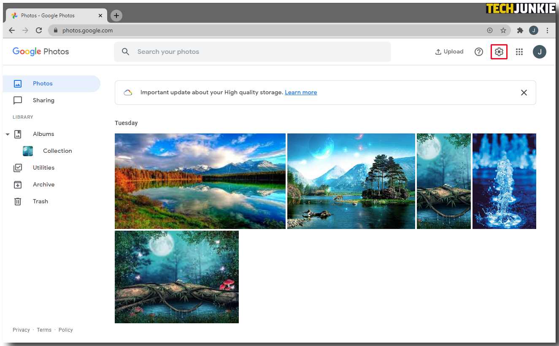Click the Chrome three-dot menu
The image size is (559, 346).
click(547, 30)
